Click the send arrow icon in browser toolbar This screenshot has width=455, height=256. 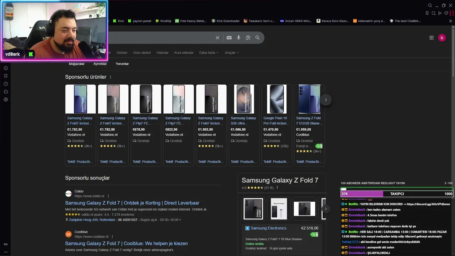(440, 13)
